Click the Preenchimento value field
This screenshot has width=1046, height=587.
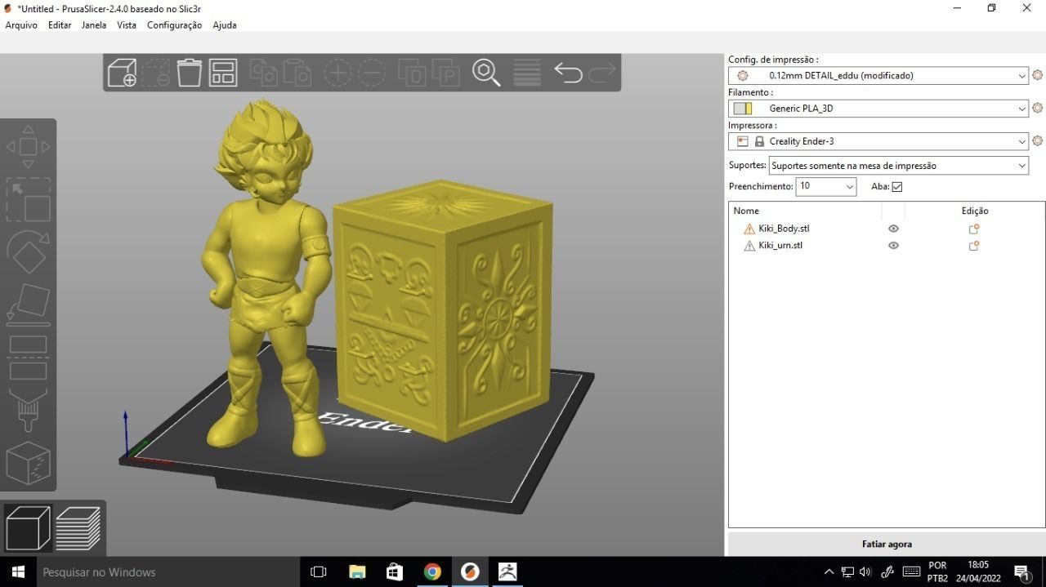(820, 186)
